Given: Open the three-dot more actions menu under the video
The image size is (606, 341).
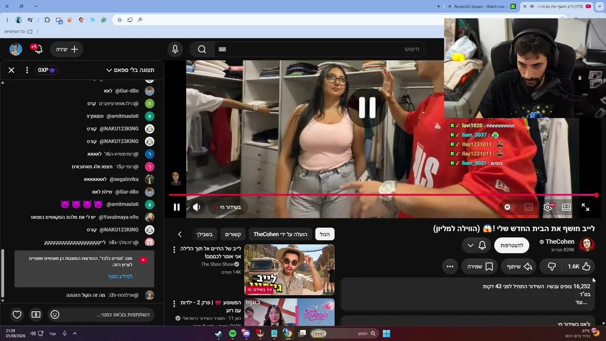Looking at the screenshot, I should (450, 267).
